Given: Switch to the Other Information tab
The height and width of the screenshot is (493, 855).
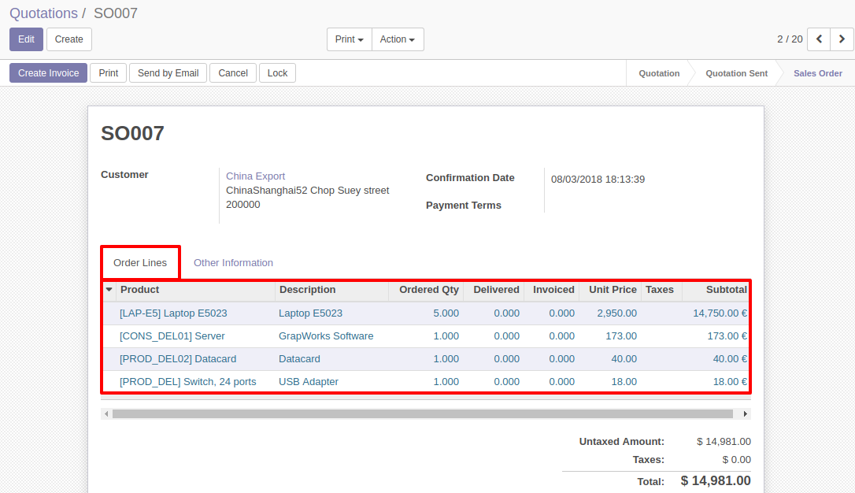Looking at the screenshot, I should coord(233,263).
